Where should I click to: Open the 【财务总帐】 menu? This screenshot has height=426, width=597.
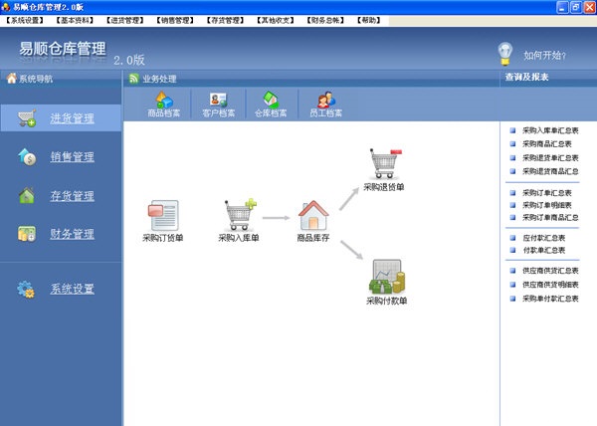point(325,20)
